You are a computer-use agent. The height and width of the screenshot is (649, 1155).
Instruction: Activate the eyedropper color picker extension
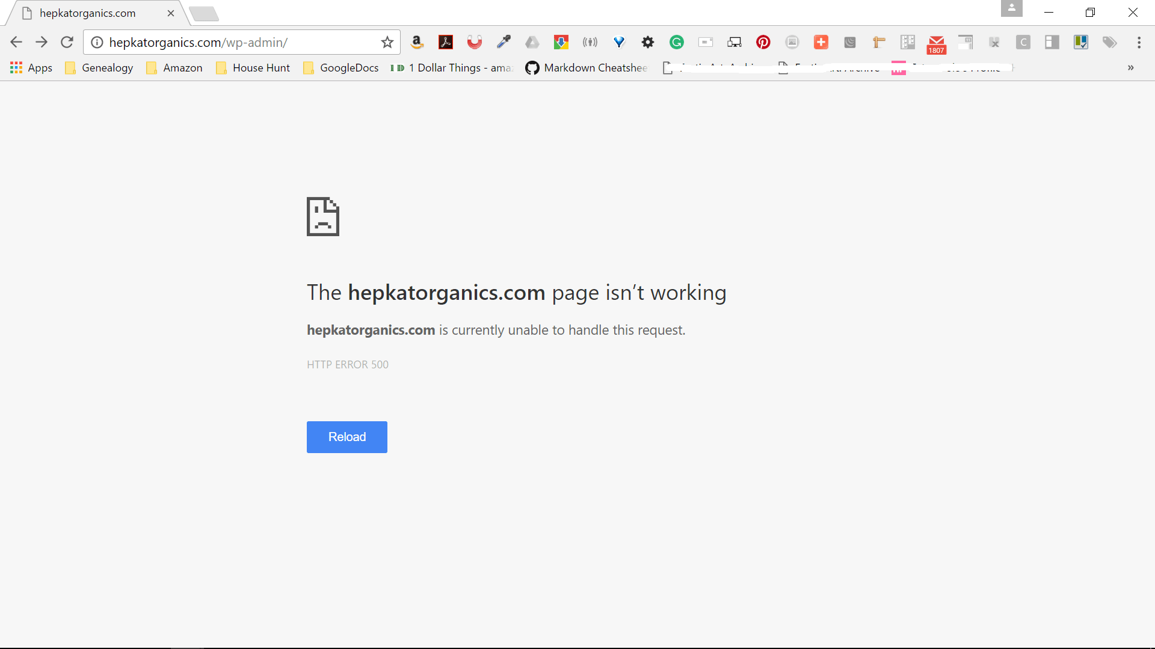pyautogui.click(x=504, y=42)
